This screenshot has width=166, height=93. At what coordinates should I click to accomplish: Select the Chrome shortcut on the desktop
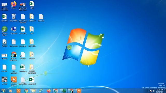point(13,56)
